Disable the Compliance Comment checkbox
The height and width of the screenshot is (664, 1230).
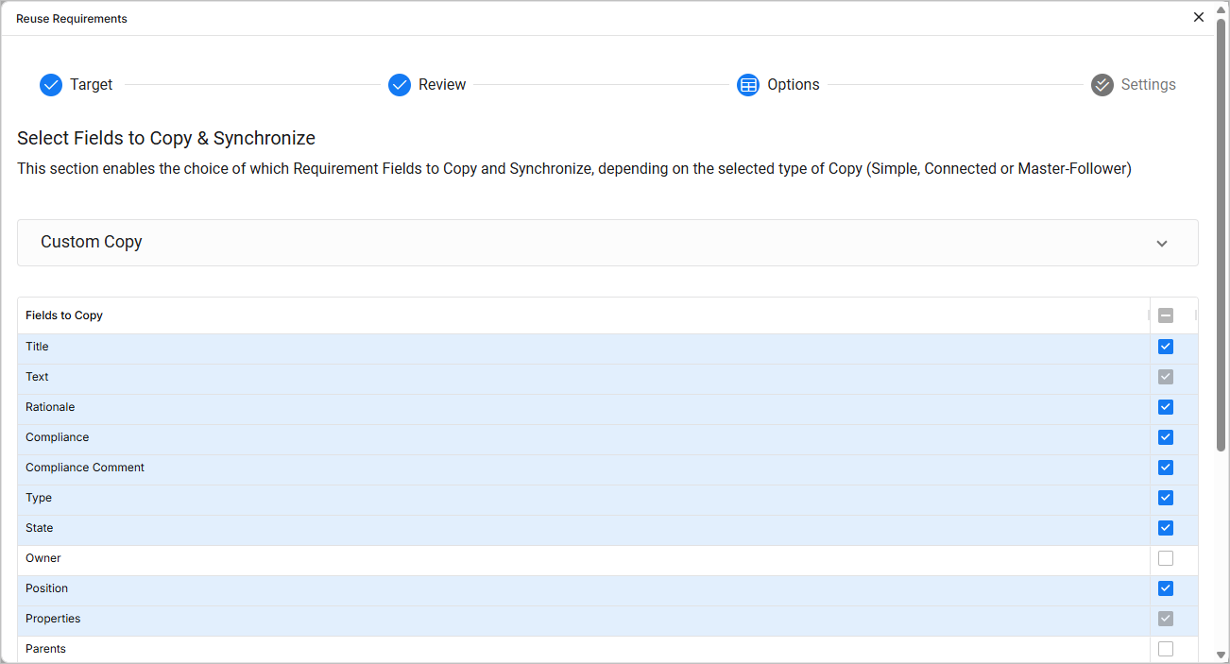coord(1166,468)
